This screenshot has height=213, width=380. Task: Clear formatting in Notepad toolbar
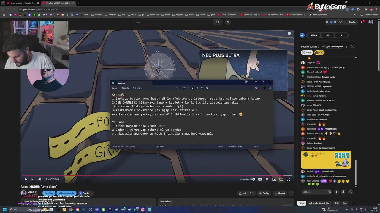207,88
